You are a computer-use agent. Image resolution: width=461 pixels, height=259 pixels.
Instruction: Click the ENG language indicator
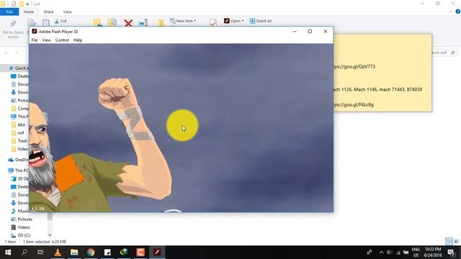416,253
